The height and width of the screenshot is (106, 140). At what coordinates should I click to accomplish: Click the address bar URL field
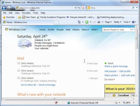tap(45, 8)
